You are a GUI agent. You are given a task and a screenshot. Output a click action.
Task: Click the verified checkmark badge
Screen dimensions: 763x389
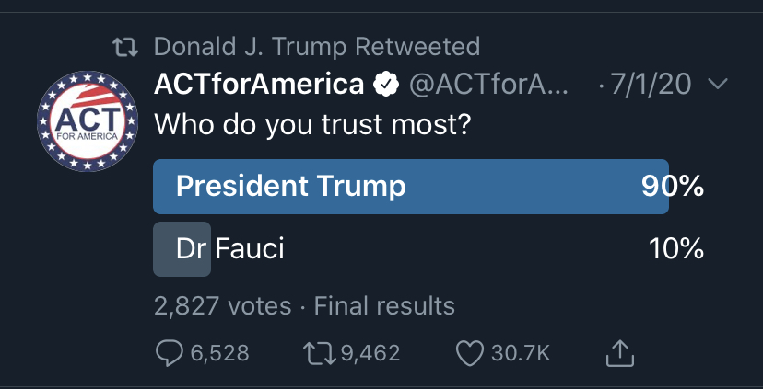(386, 85)
